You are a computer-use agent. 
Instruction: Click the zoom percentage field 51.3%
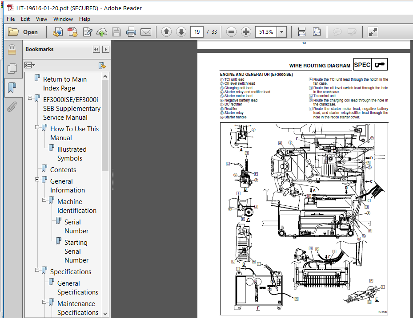[x=266, y=32]
